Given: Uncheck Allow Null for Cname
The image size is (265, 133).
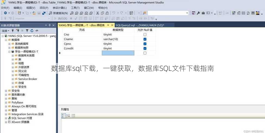Looking at the screenshot, I should point(145,39).
